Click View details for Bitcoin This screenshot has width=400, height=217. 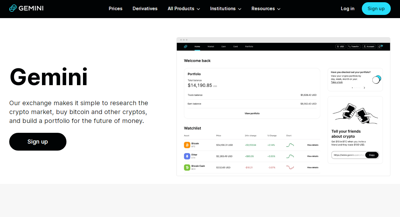pyautogui.click(x=313, y=145)
